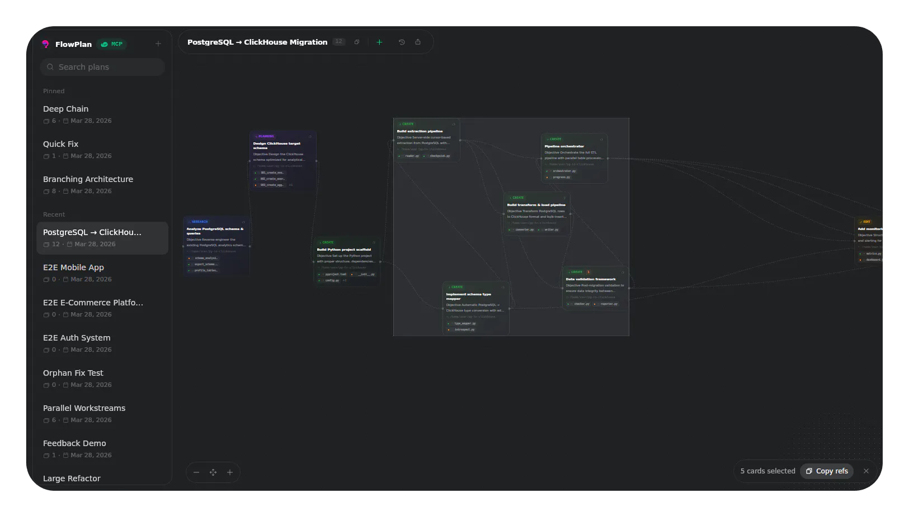Open the E2E E-Commerce Platfo... plan
The height and width of the screenshot is (517, 909).
click(x=102, y=308)
